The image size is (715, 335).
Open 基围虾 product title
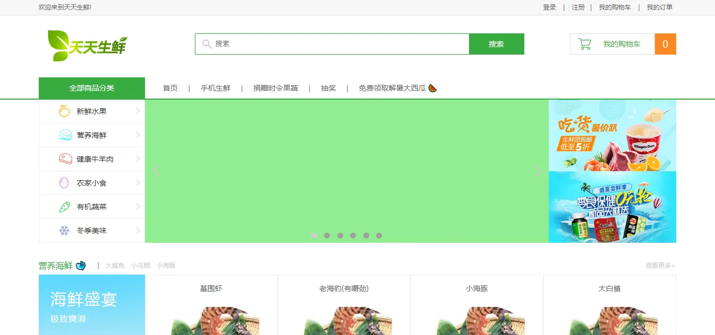211,288
